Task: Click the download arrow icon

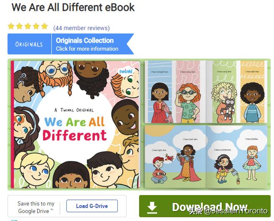Action: (152, 207)
